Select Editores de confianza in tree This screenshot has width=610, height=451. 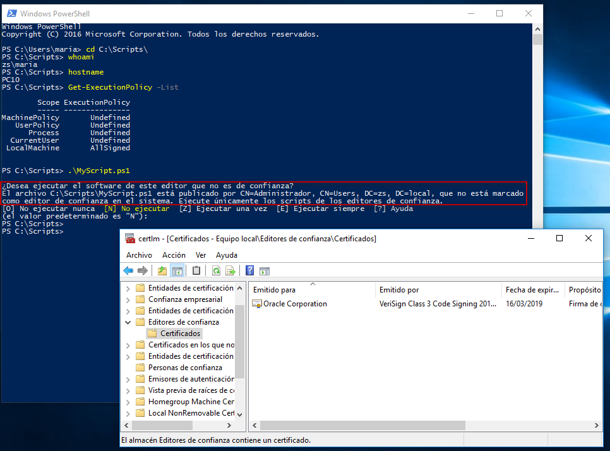coord(184,322)
